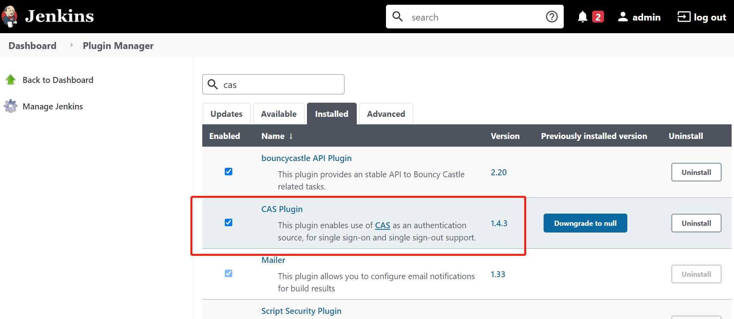
Task: Disable the bouncycastle API Plugin checkbox
Action: 228,172
